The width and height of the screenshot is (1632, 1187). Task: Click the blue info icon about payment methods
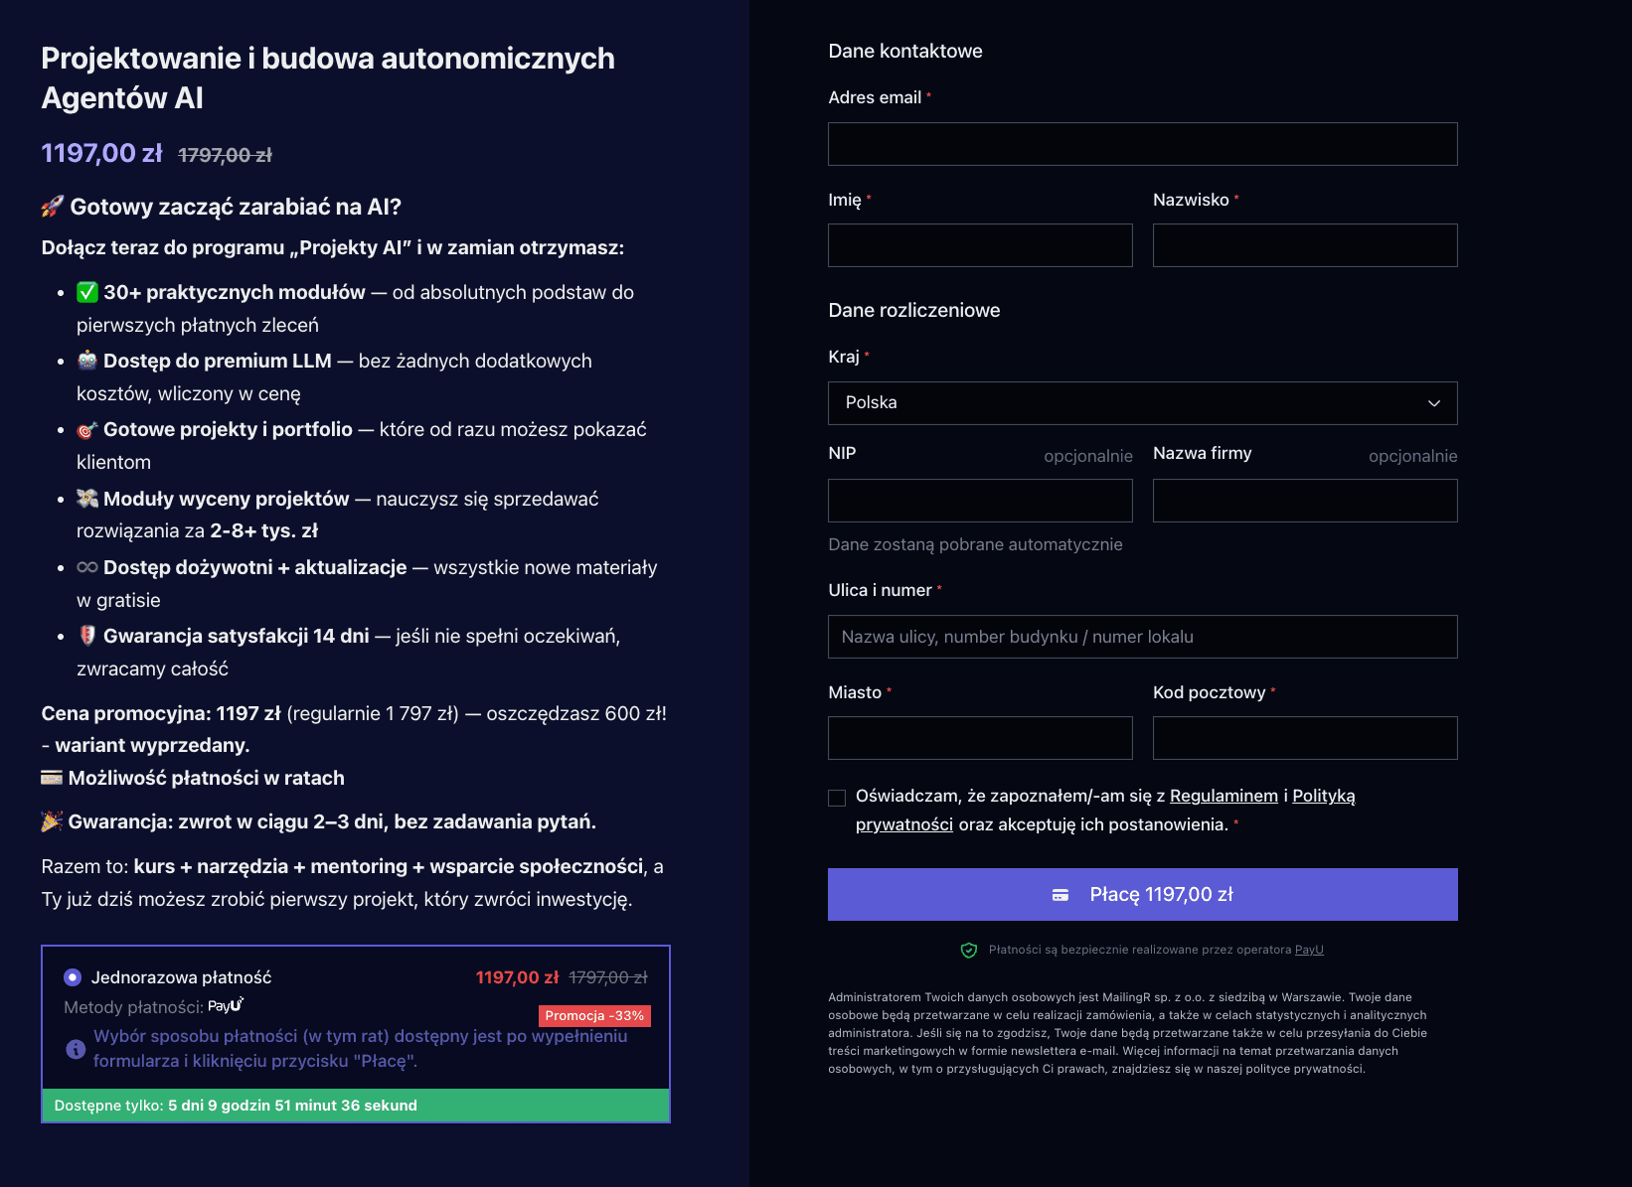[76, 1048]
